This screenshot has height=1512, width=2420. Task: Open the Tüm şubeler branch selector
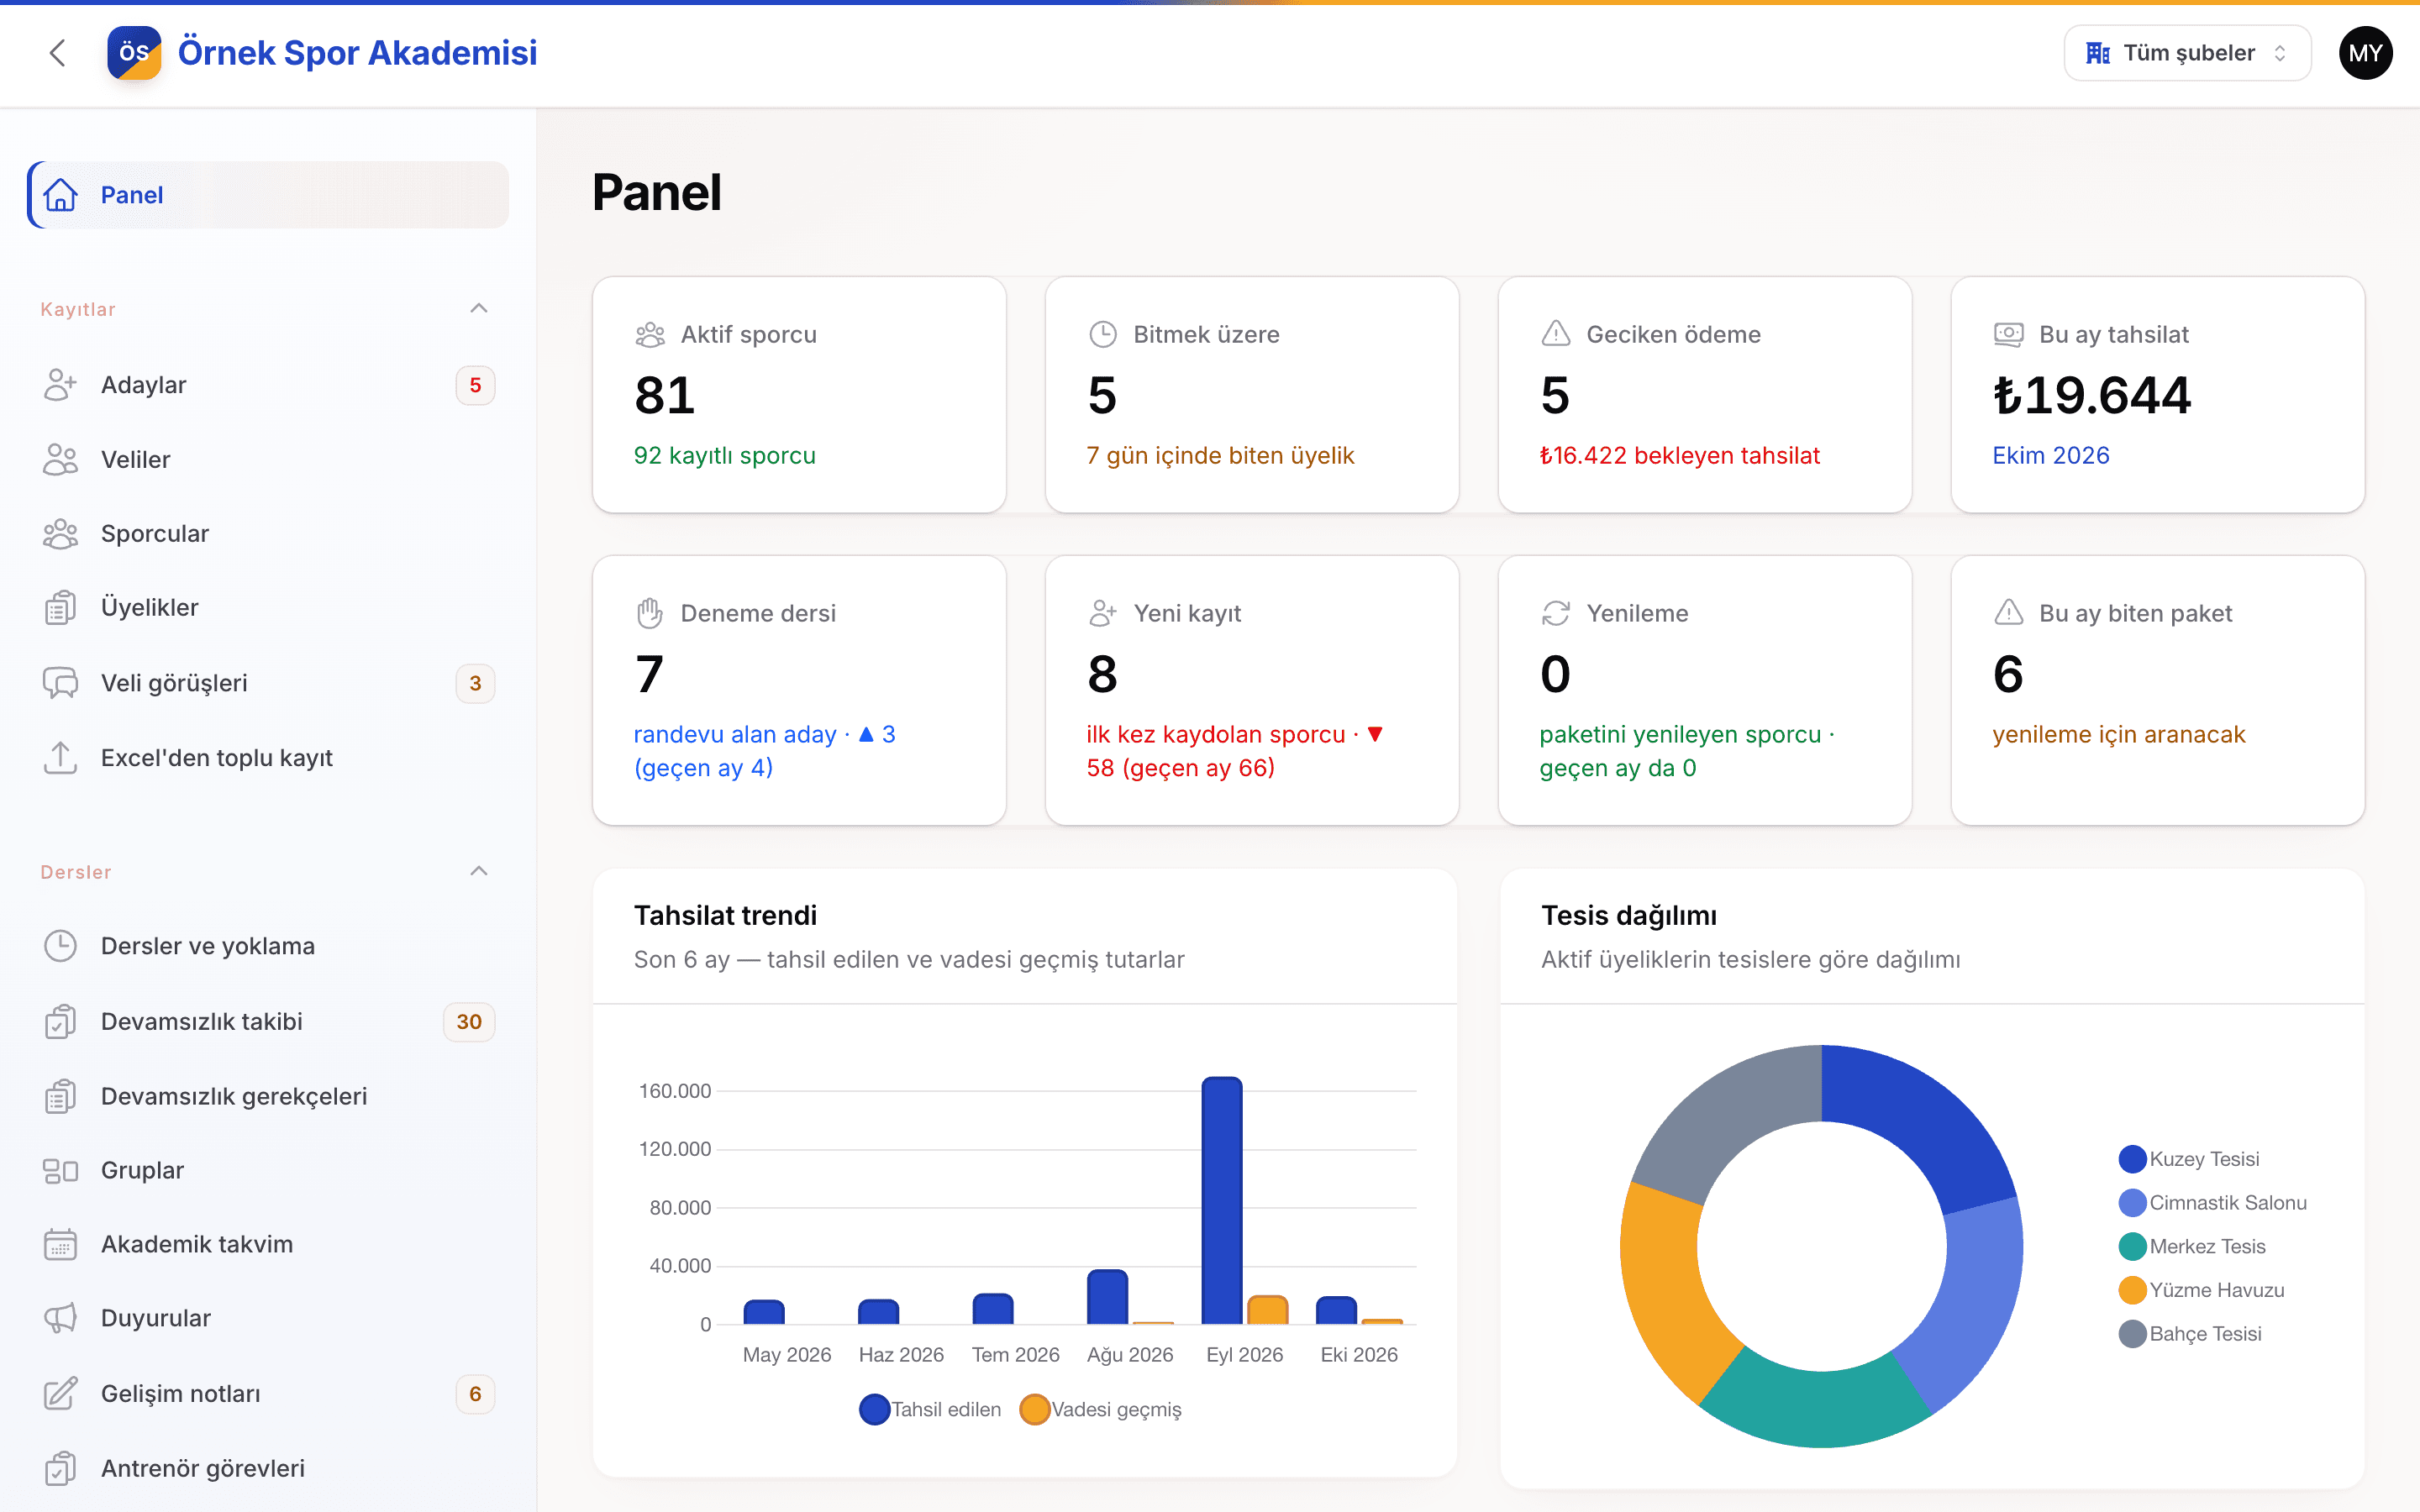click(x=2187, y=53)
